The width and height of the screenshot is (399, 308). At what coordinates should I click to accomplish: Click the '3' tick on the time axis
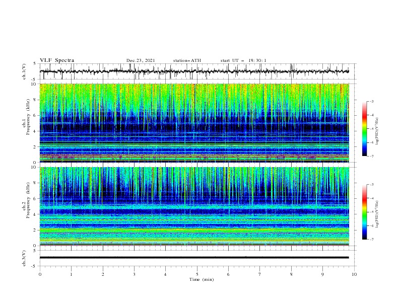(x=134, y=274)
